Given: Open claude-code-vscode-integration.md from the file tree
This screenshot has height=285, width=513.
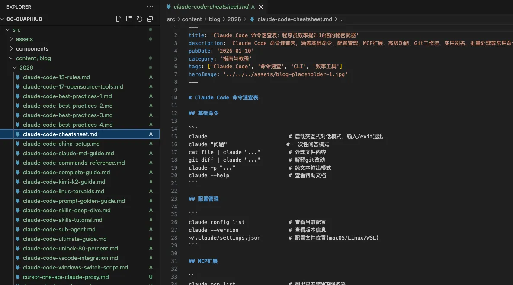Looking at the screenshot, I should pos(70,258).
